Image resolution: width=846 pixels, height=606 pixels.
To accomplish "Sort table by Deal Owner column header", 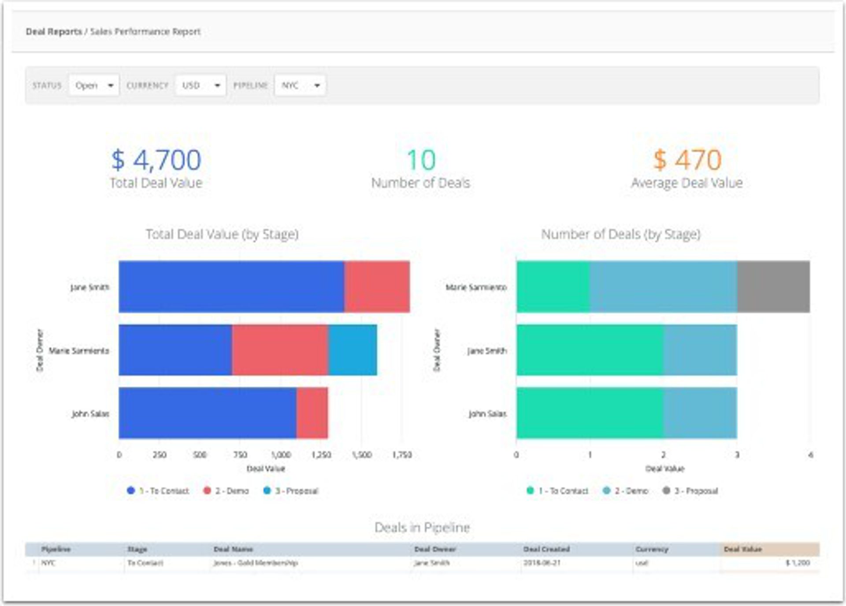I will [x=435, y=549].
